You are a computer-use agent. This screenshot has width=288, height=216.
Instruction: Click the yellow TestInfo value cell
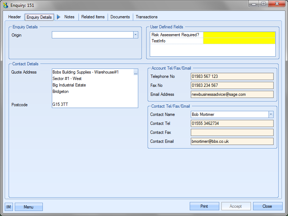239,41
